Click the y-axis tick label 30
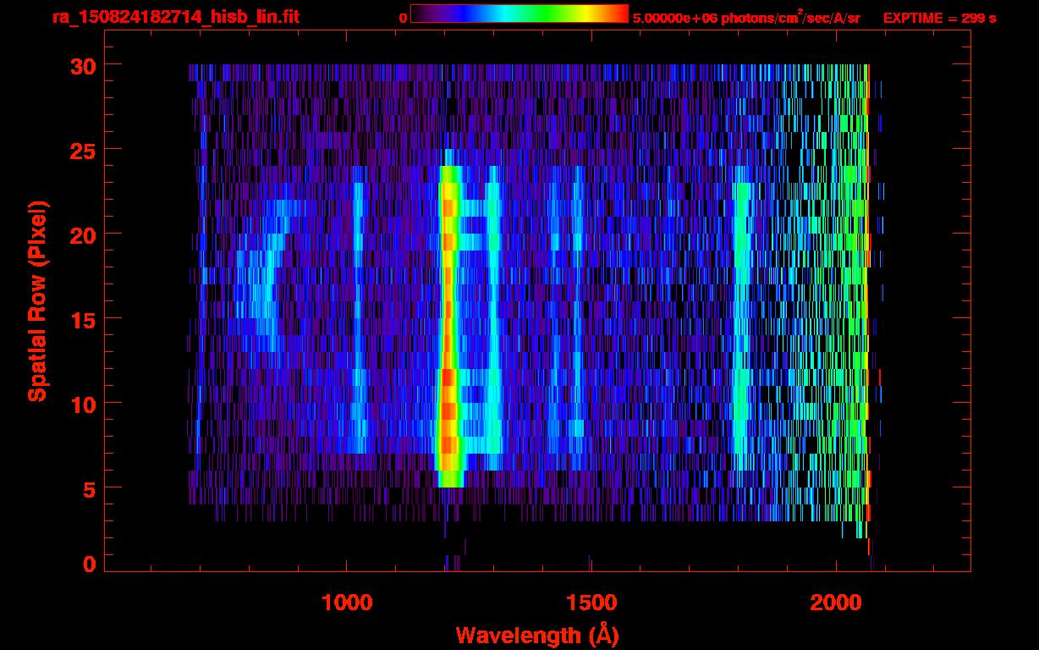Image resolution: width=1039 pixels, height=650 pixels. tap(82, 65)
